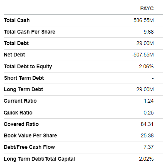Click the PAYC column header
The width and height of the screenshot is (163, 166).
147,8
